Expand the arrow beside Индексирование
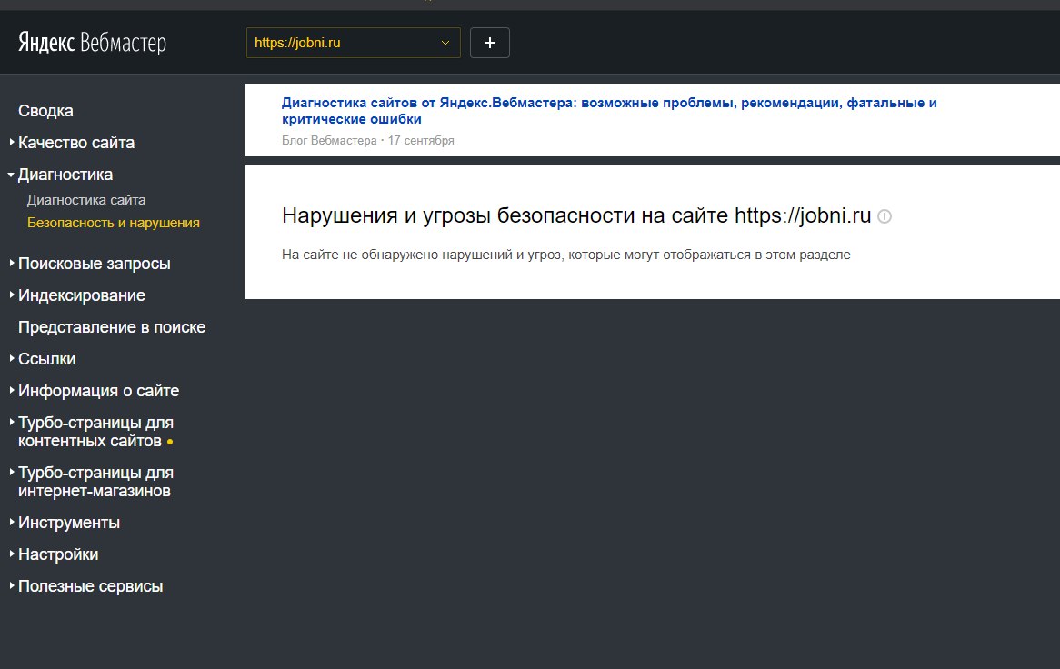Image resolution: width=1060 pixels, height=669 pixels. pyautogui.click(x=12, y=295)
